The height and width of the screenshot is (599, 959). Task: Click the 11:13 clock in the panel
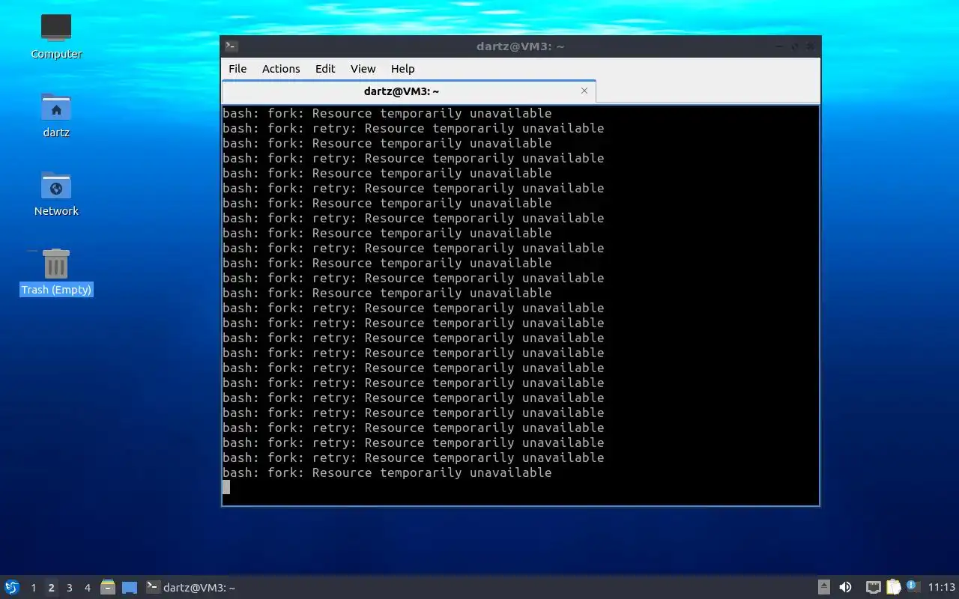pyautogui.click(x=942, y=588)
